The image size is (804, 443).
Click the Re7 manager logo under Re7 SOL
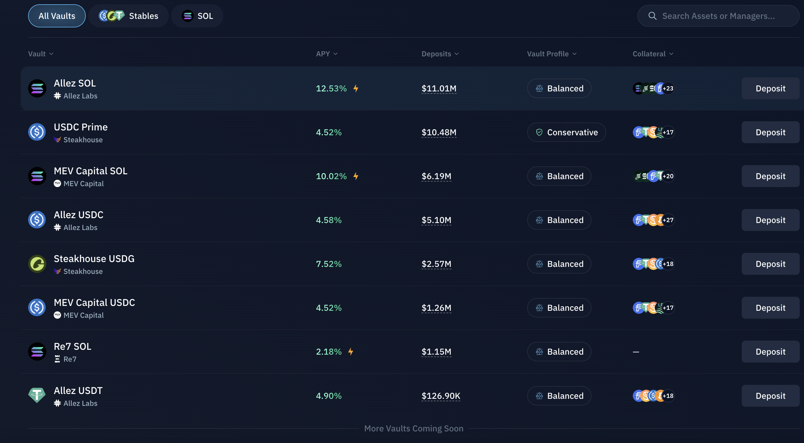pyautogui.click(x=57, y=359)
